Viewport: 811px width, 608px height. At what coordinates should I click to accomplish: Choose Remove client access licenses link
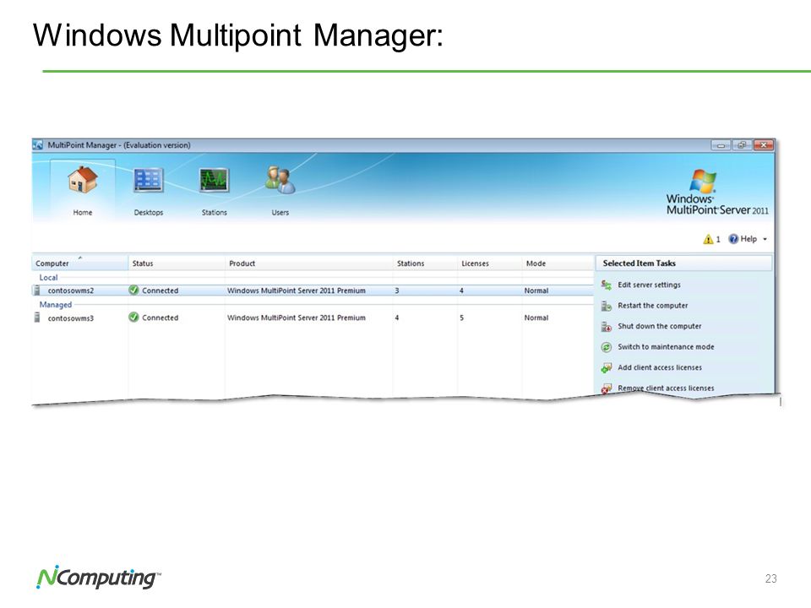[x=666, y=388]
